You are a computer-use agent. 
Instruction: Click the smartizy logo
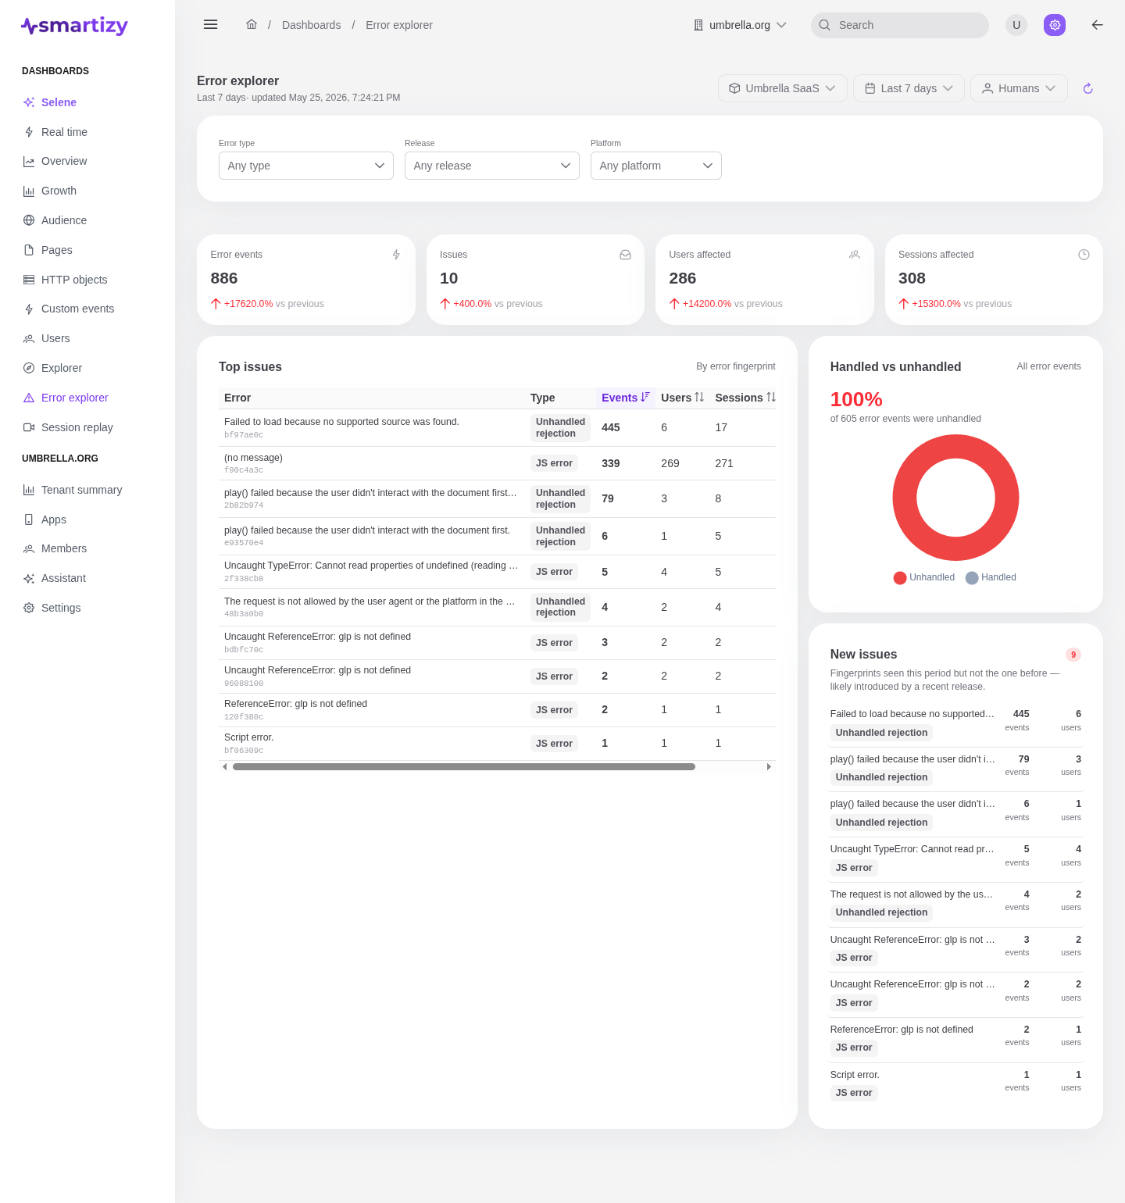coord(74,26)
